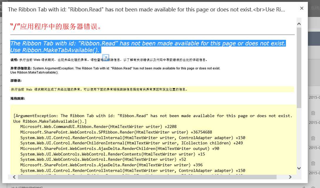Image resolution: width=320 pixels, height=188 pixels.
Task: Click the "异常详细信息:" label
Action: [21, 68]
